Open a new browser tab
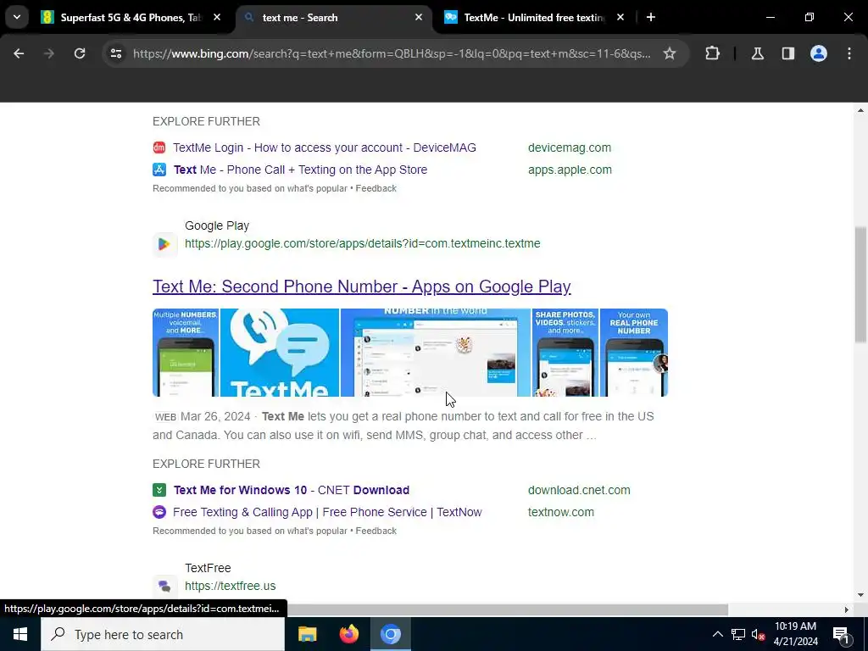 651,17
